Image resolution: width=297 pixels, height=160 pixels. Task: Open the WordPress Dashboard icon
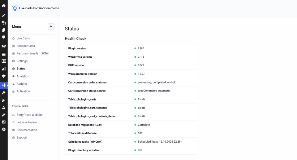point(4,6)
